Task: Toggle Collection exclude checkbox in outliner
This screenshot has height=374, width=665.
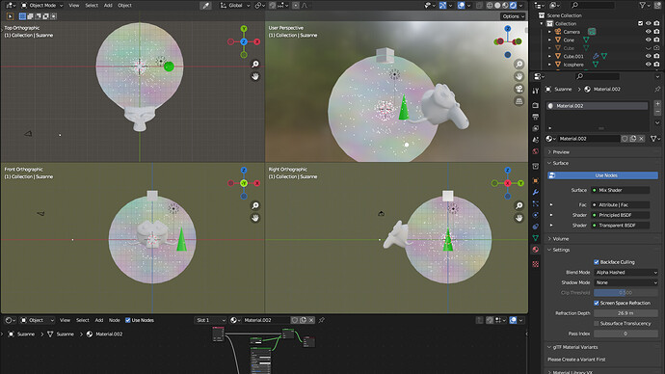Action: click(x=640, y=24)
